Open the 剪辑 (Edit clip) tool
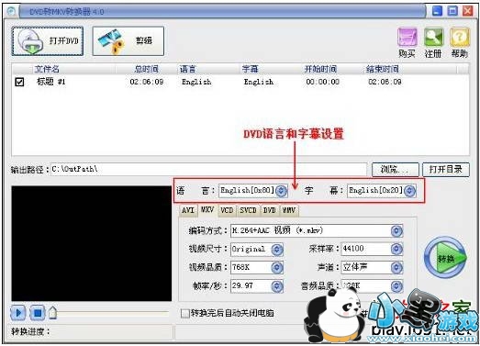This screenshot has height=346, width=480. tap(128, 41)
